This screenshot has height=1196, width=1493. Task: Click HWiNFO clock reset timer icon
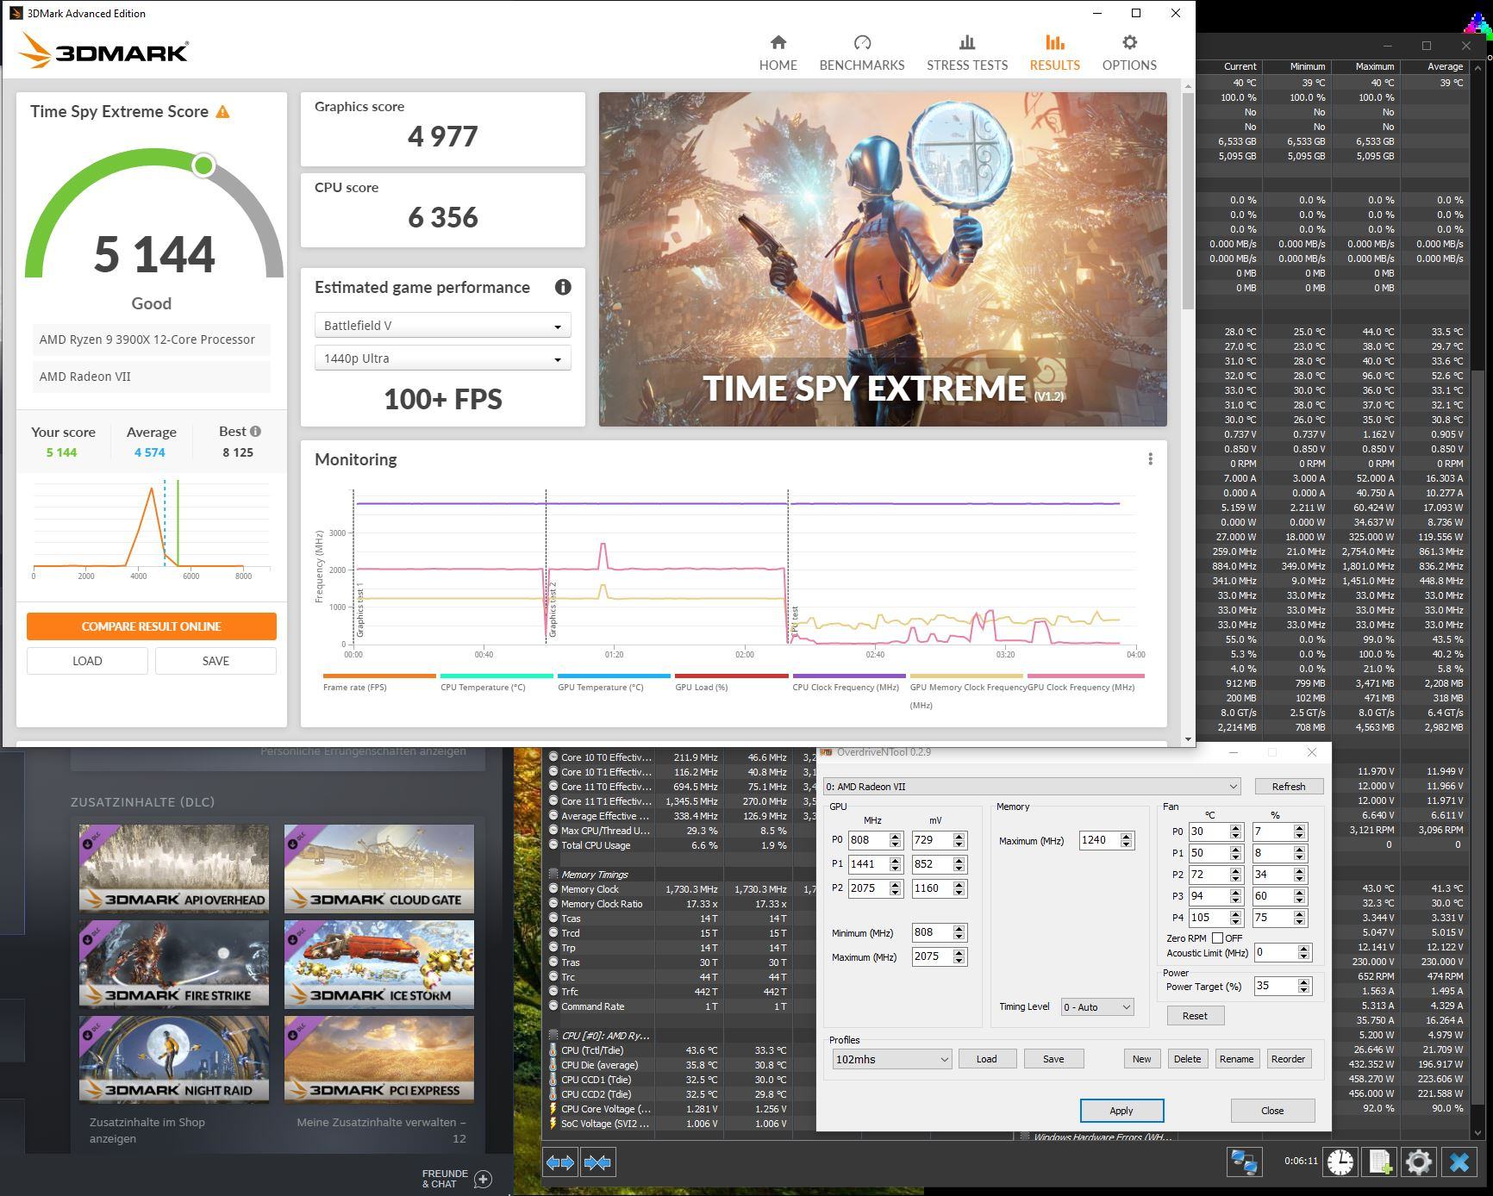(x=1340, y=1162)
